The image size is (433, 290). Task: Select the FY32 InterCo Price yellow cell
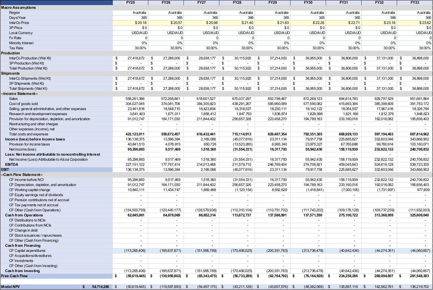click(x=379, y=23)
